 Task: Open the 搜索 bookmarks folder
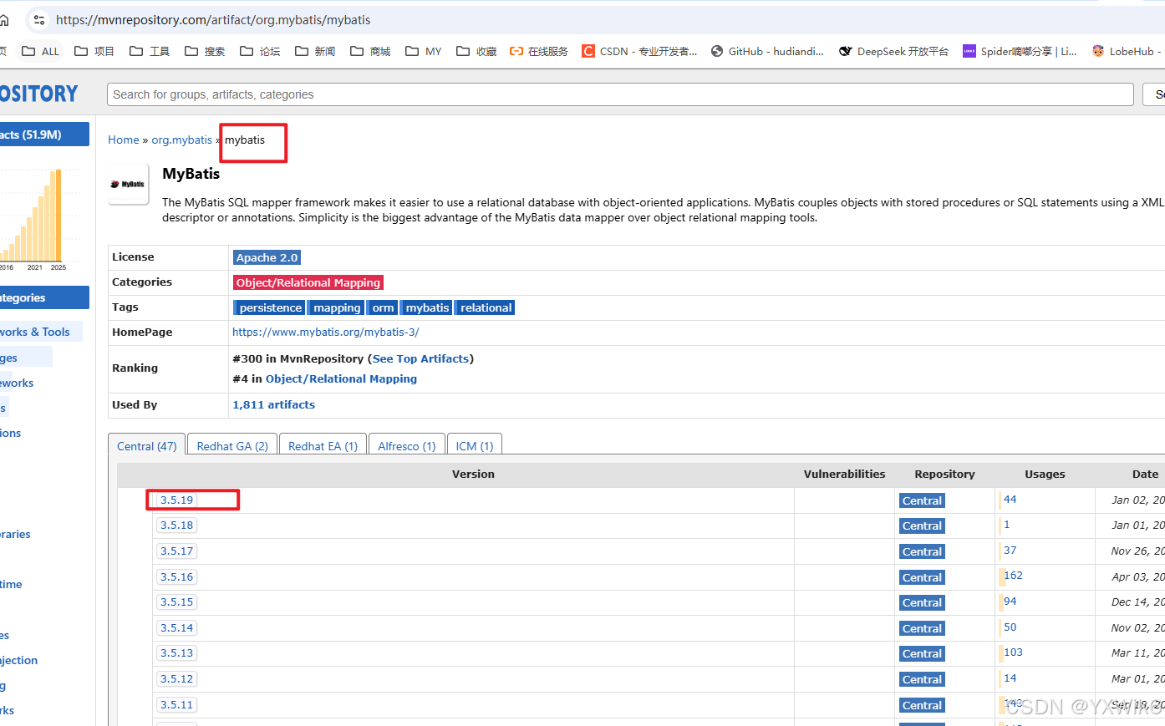click(205, 51)
